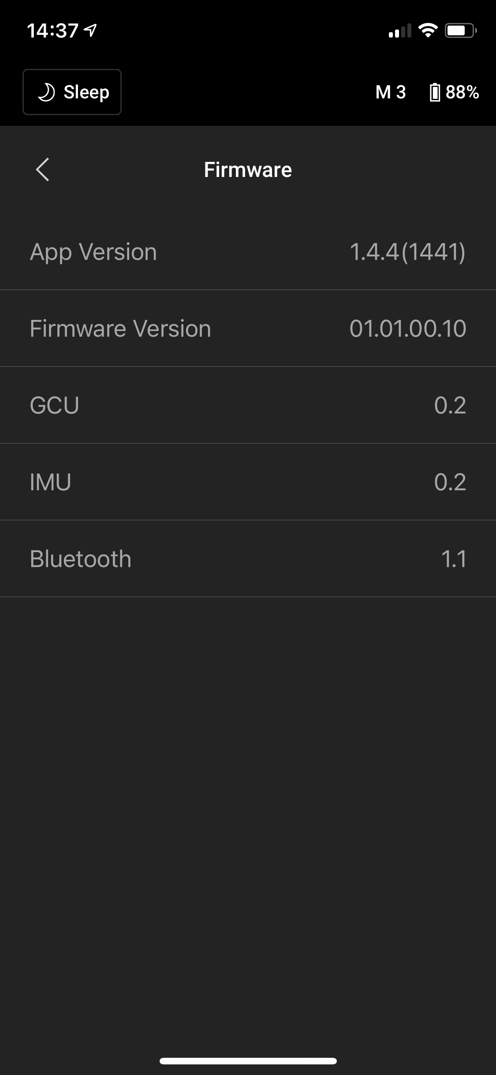The height and width of the screenshot is (1075, 496).
Task: Tap the phone battery status icon
Action: point(460,30)
